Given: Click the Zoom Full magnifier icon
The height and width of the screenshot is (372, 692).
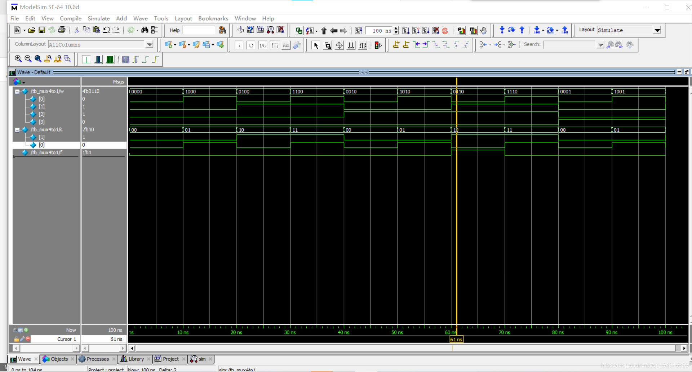Looking at the screenshot, I should [x=37, y=59].
